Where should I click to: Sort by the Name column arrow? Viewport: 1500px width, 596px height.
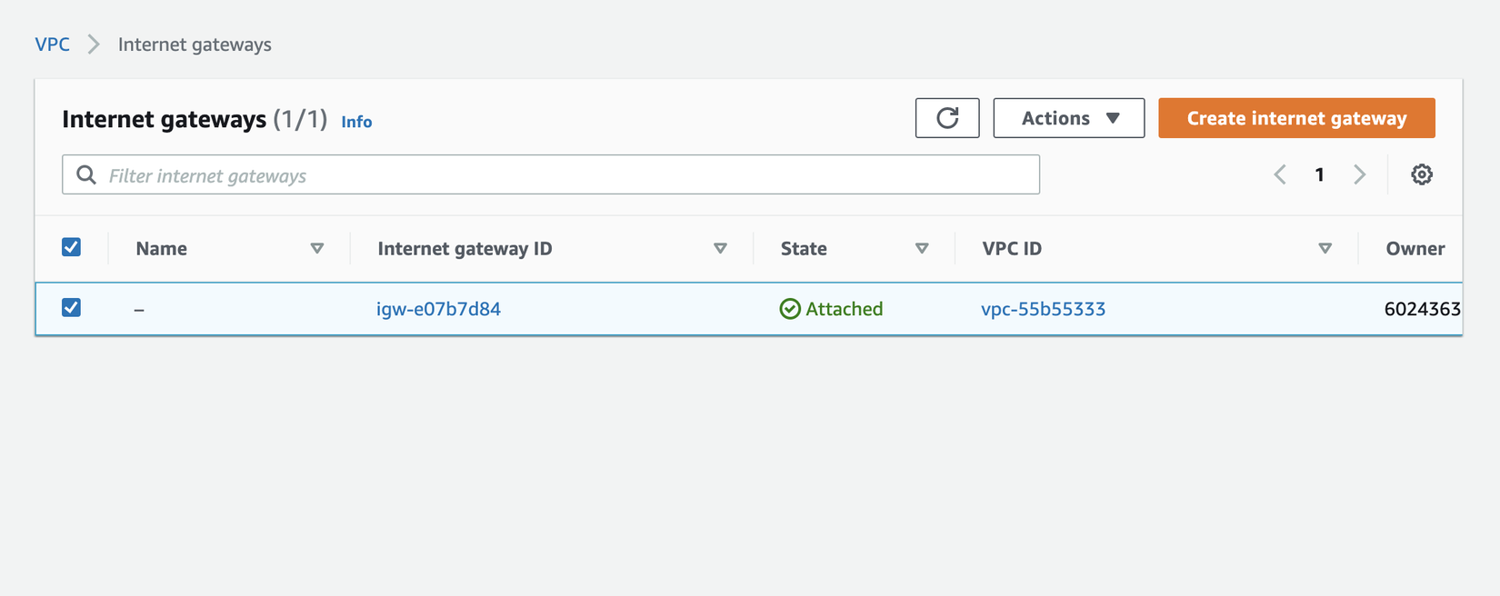(x=316, y=248)
